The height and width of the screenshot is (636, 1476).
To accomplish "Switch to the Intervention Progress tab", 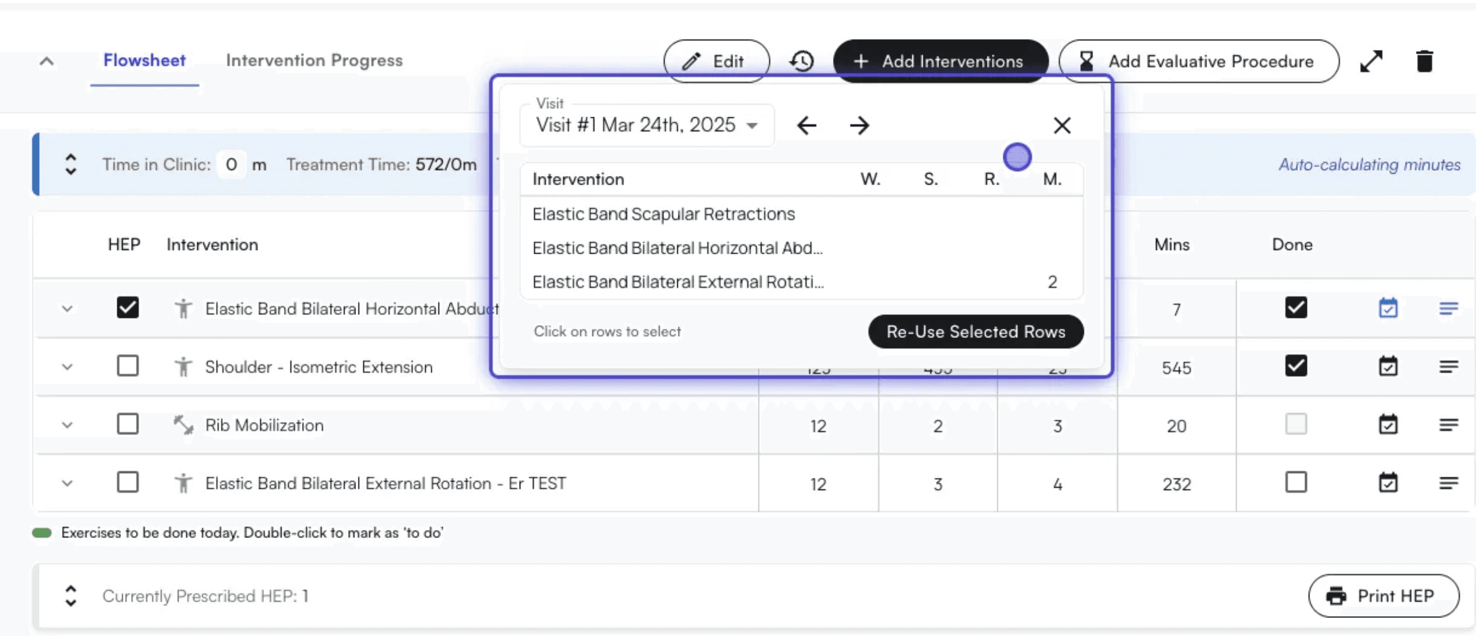I will pos(314,60).
